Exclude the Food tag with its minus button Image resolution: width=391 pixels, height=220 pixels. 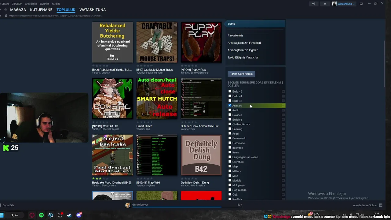283,134
